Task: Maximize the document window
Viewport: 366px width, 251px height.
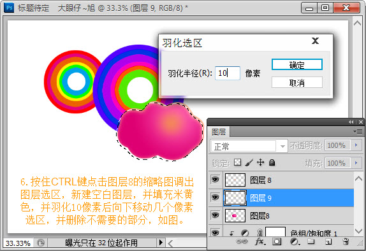Action: 325,8
